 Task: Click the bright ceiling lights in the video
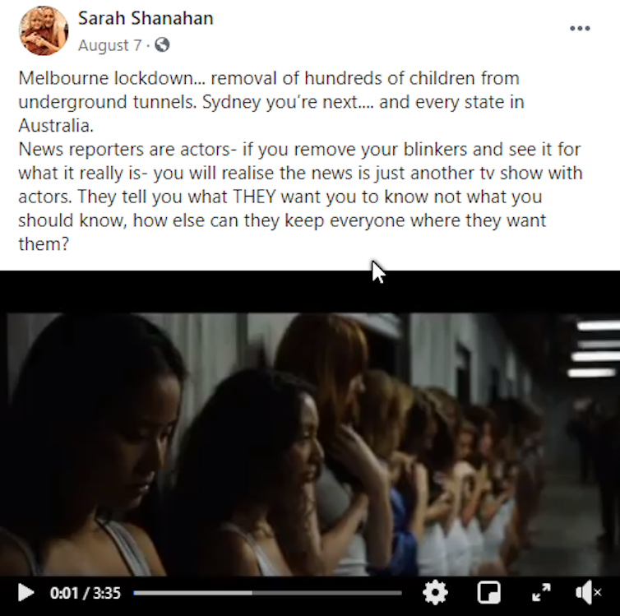(x=594, y=349)
